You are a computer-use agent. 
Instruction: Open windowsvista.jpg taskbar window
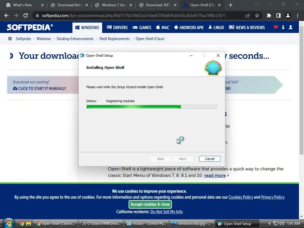pyautogui.click(x=192, y=224)
